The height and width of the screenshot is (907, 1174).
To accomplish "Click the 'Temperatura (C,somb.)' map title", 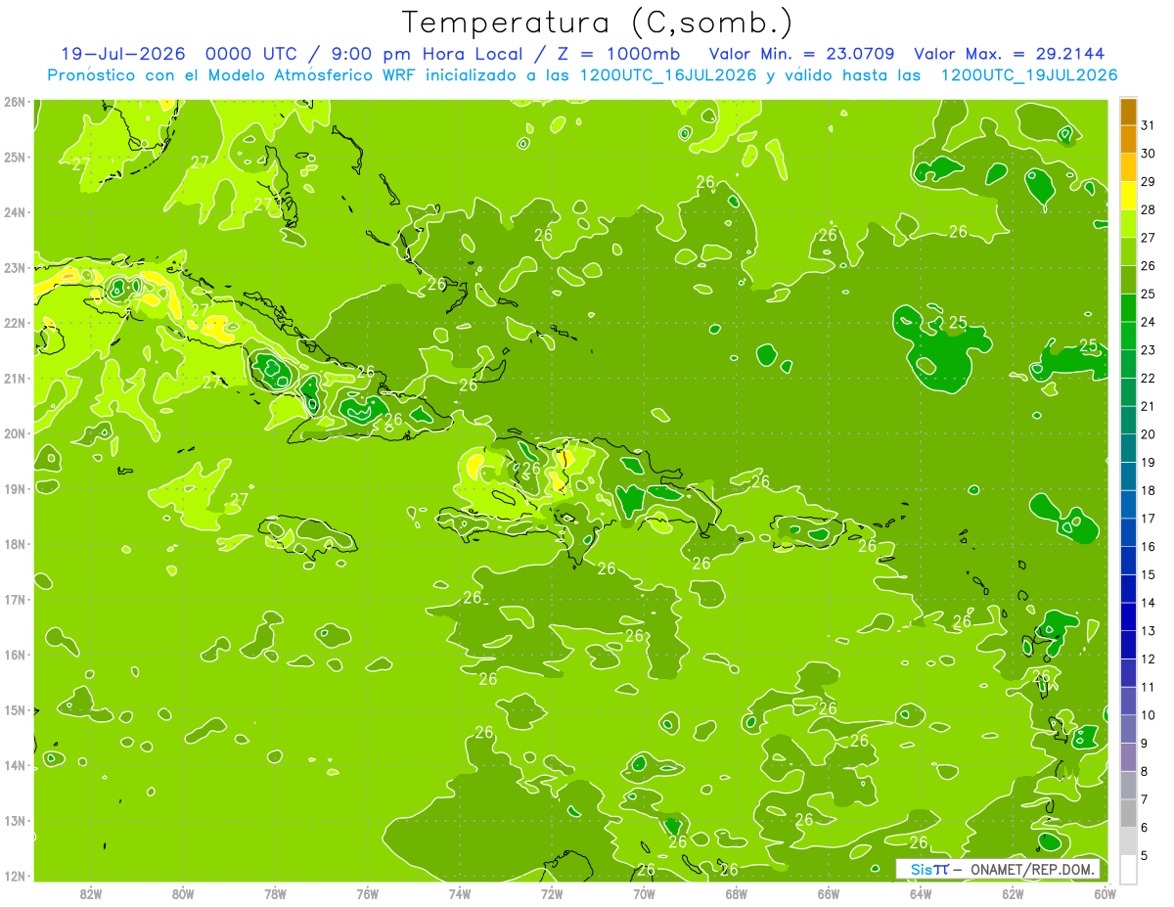I will click(x=598, y=23).
